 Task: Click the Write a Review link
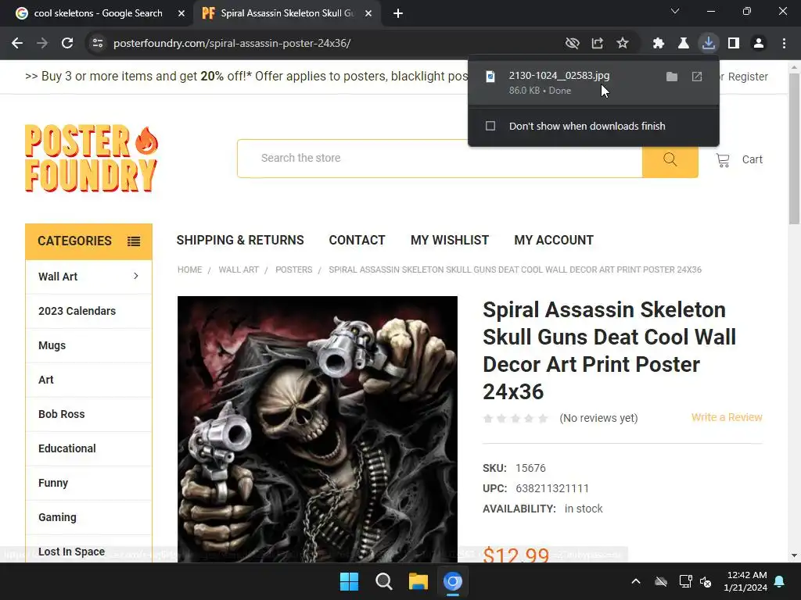tap(727, 417)
